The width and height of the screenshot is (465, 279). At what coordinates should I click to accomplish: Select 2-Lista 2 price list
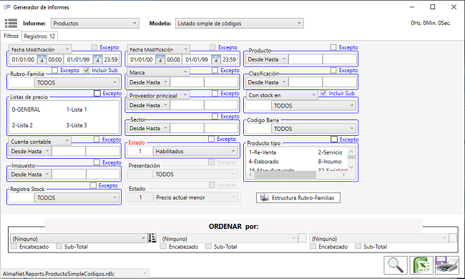pyautogui.click(x=22, y=125)
